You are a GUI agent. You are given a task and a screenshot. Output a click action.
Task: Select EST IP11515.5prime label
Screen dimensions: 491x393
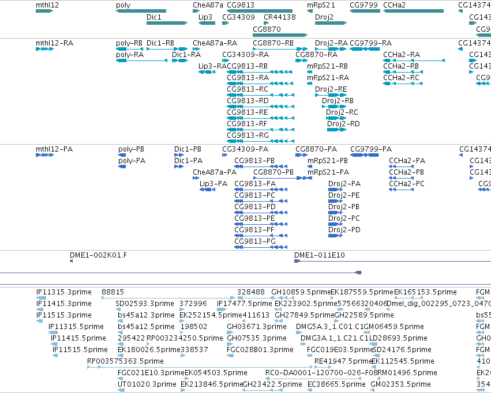coord(80,350)
